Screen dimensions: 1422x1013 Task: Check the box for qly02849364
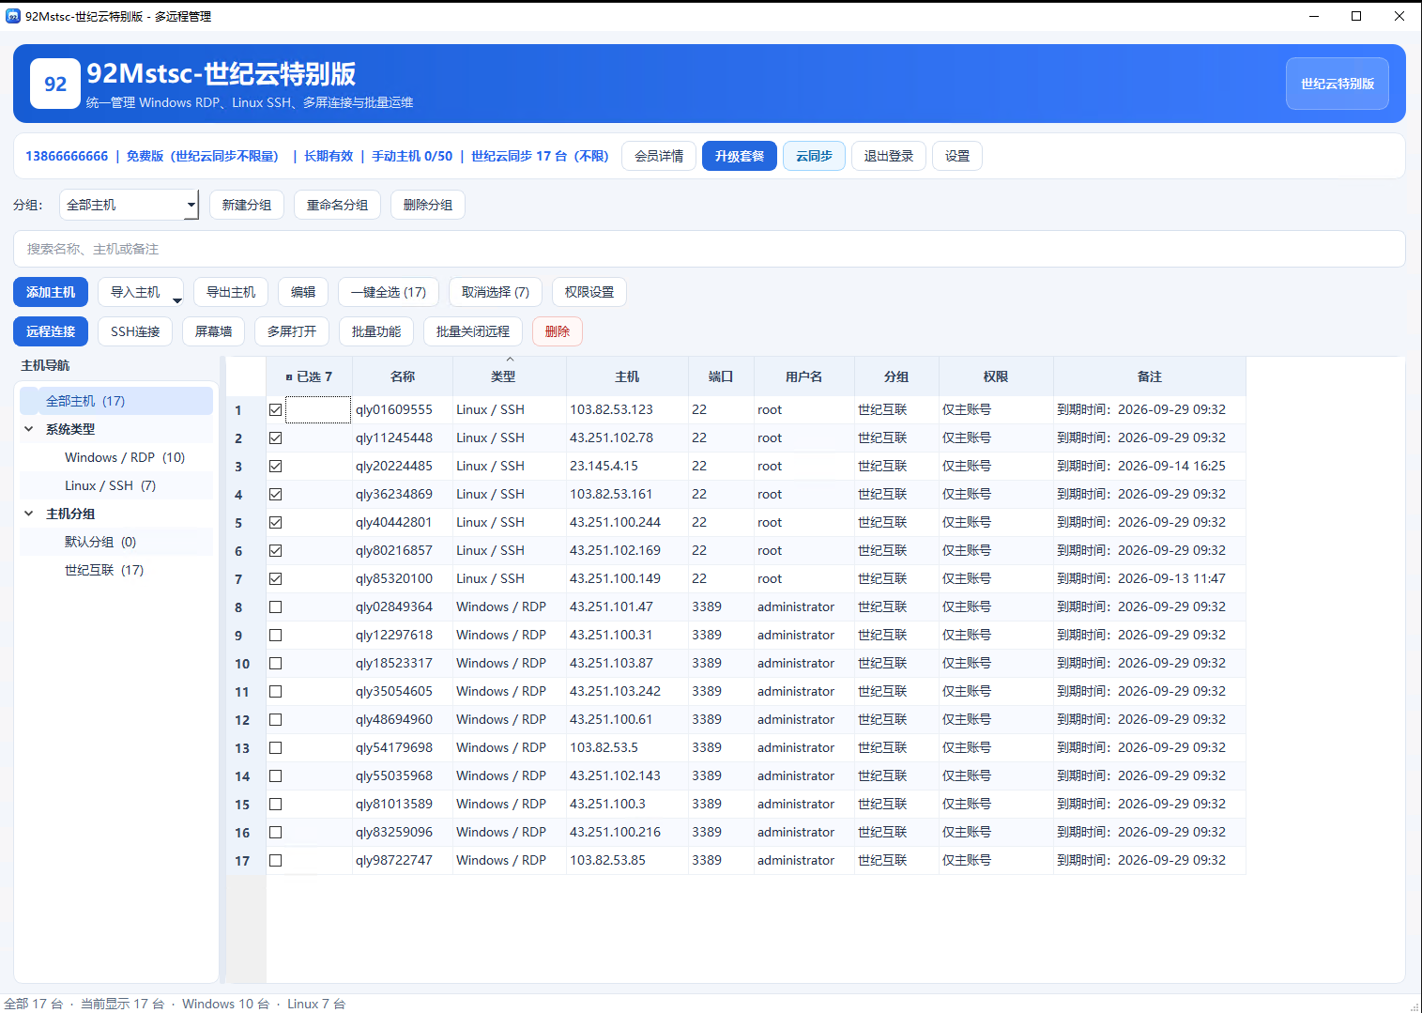275,606
